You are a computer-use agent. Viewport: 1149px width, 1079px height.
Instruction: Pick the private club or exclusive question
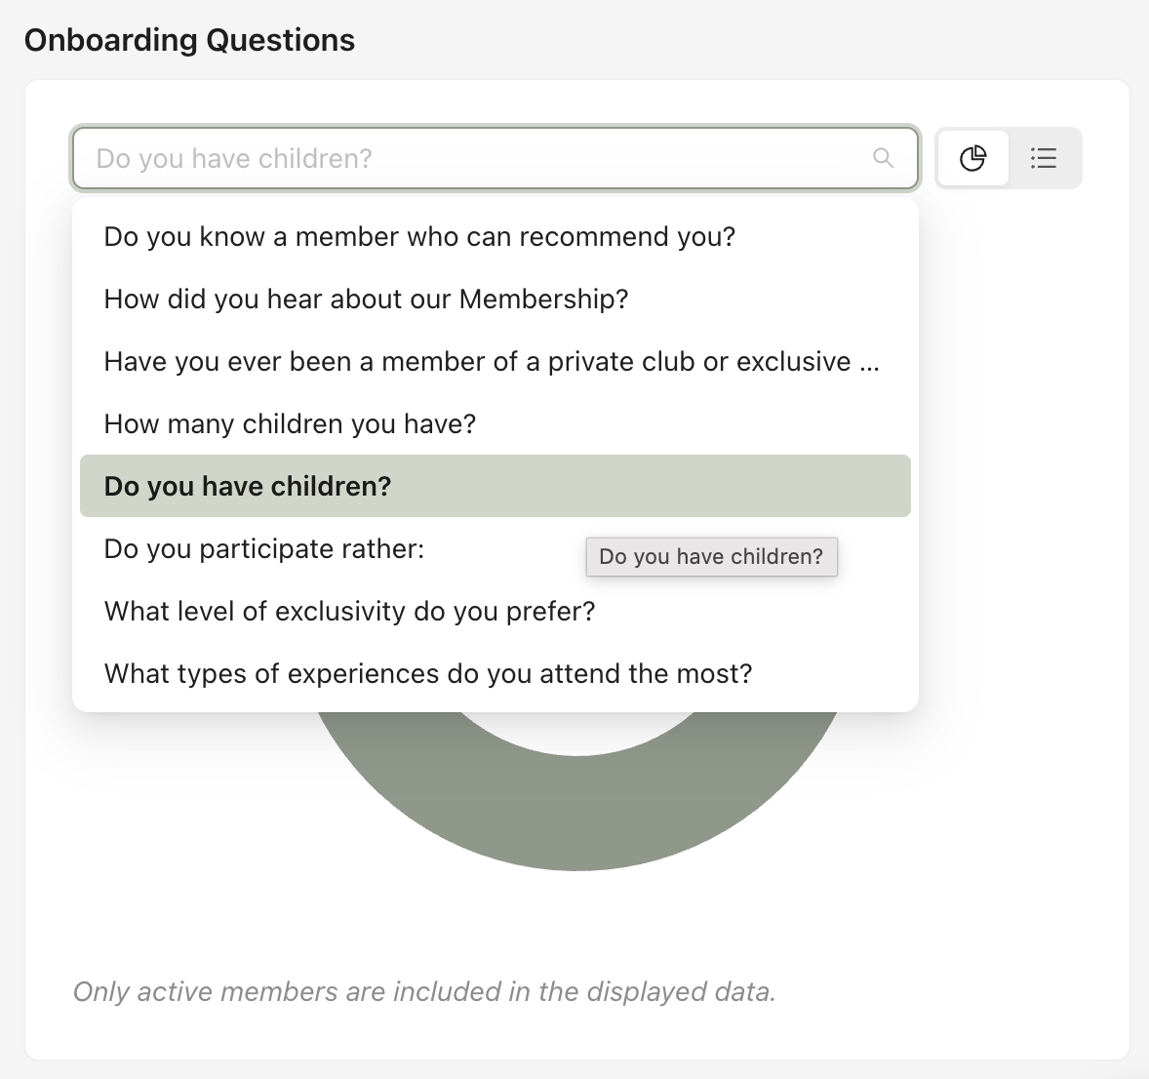478,362
